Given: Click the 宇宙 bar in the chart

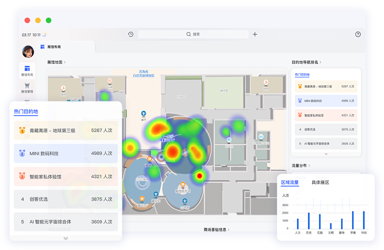Looking at the screenshot, I should 353,220.
